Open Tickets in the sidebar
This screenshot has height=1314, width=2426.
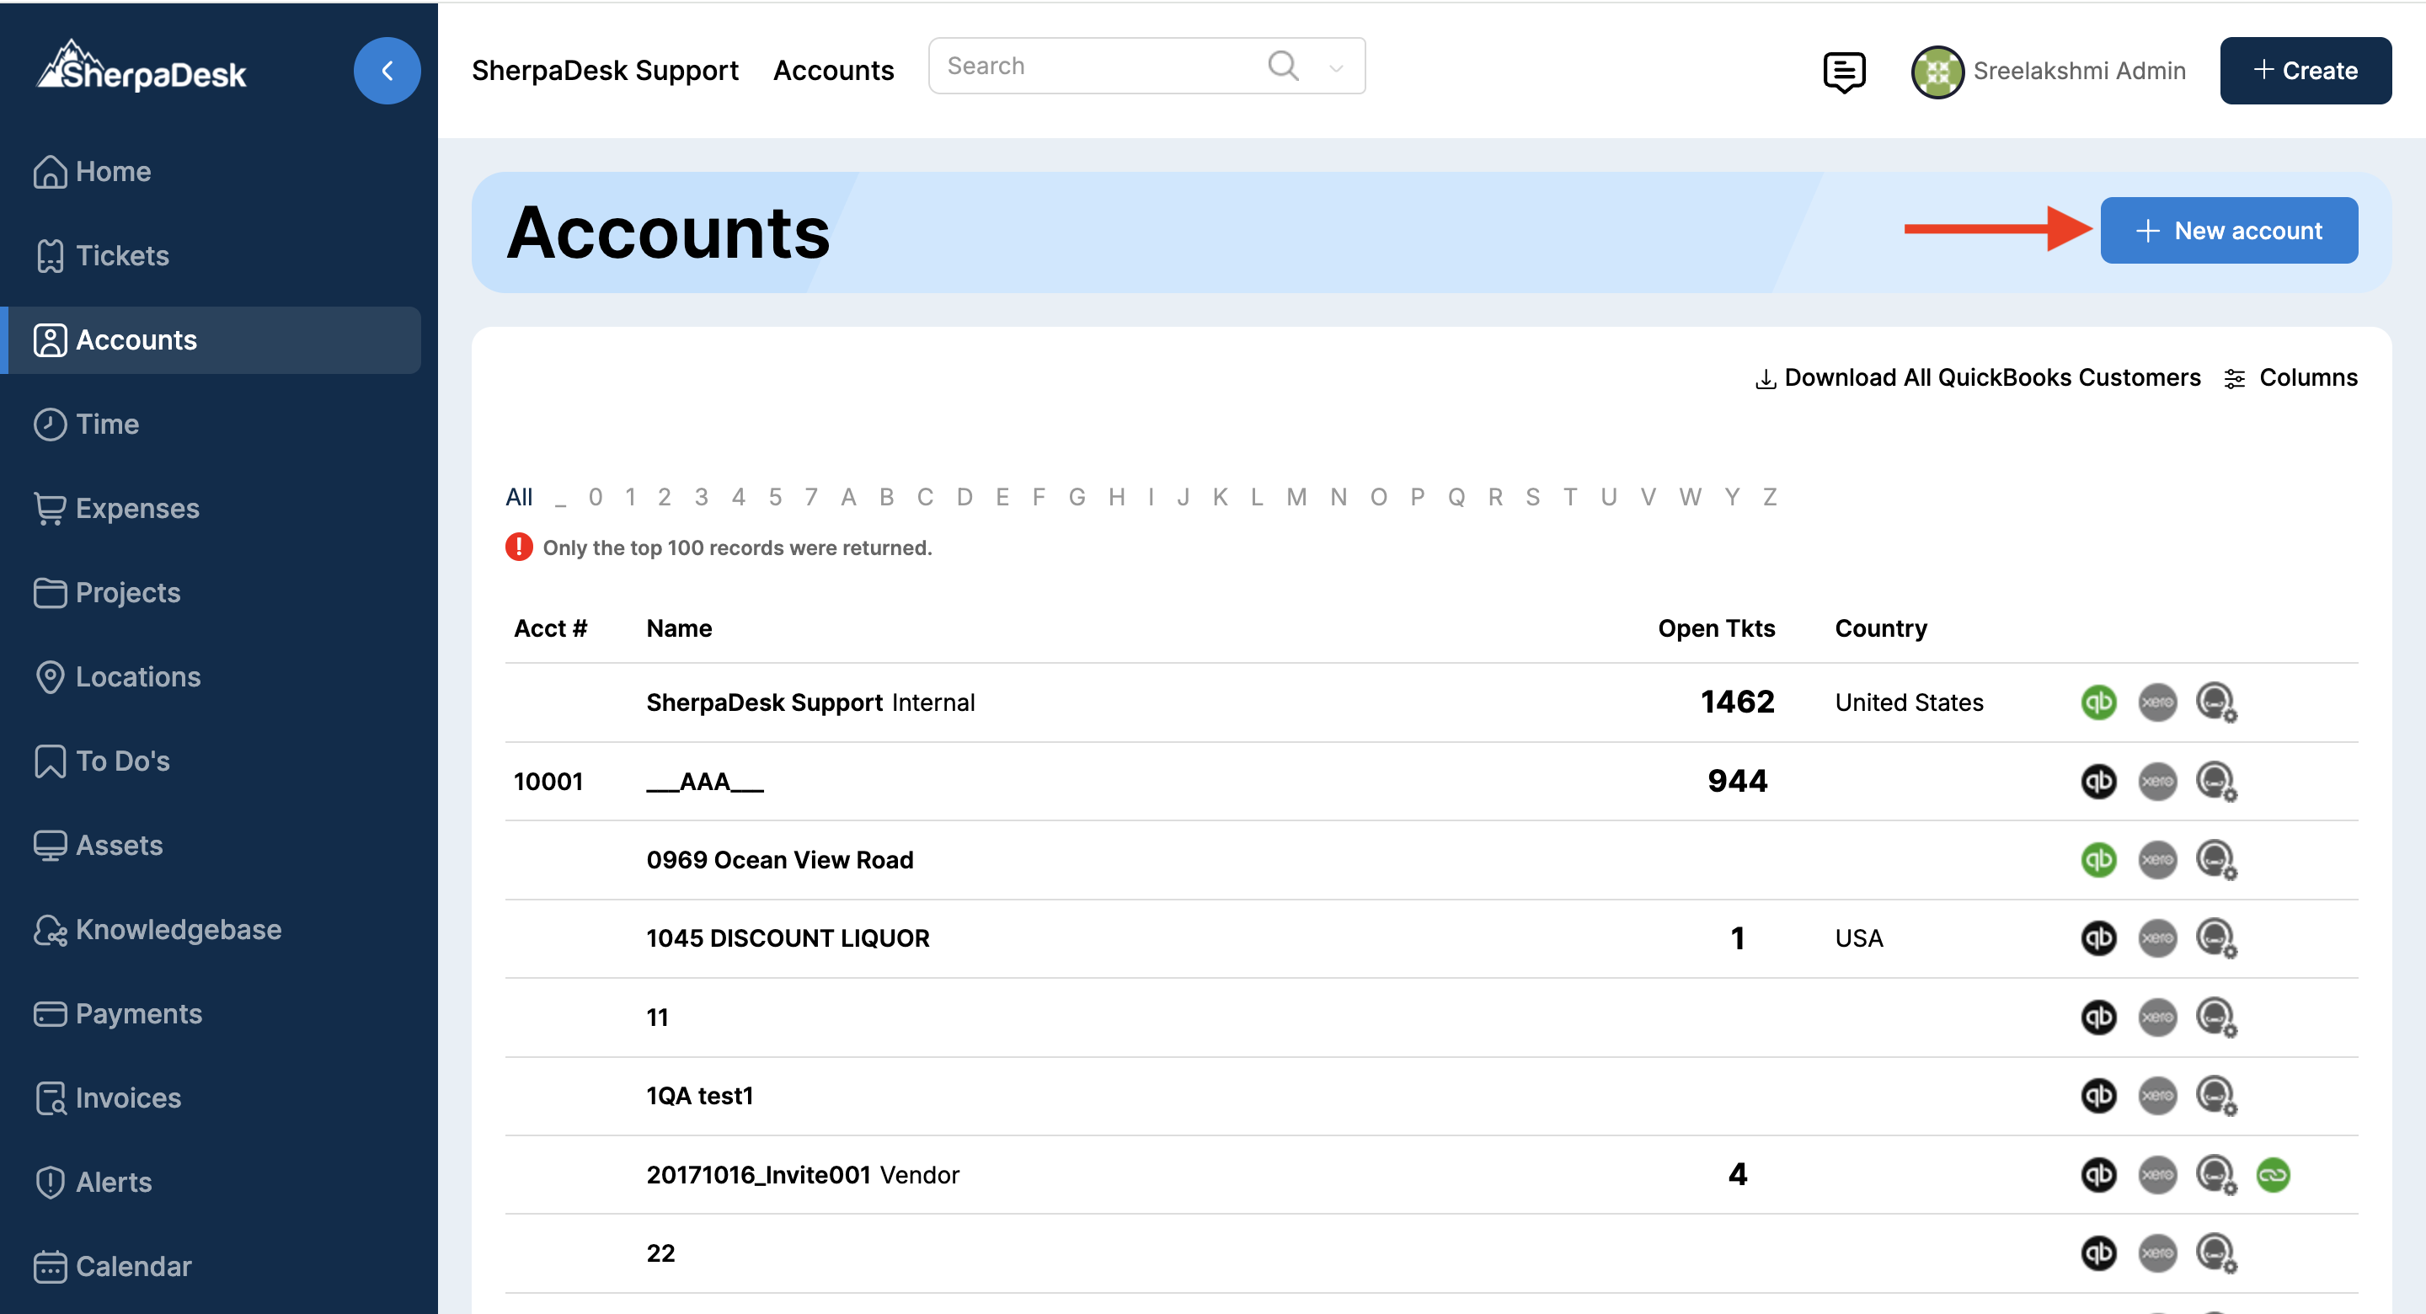(x=122, y=255)
